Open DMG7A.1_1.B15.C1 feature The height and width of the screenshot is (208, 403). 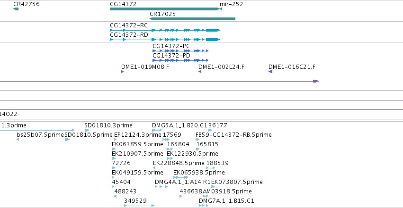204,206
